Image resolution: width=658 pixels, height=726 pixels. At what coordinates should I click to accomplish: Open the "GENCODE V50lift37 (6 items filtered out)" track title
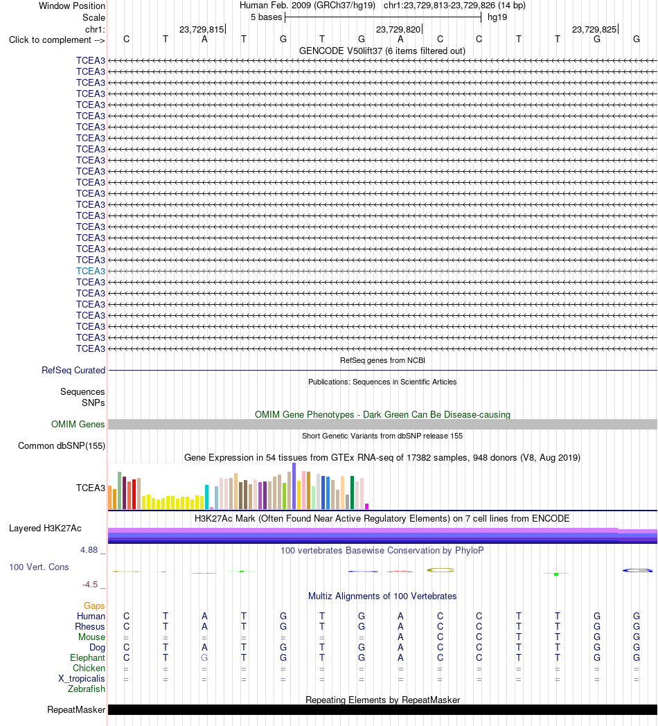coord(382,51)
